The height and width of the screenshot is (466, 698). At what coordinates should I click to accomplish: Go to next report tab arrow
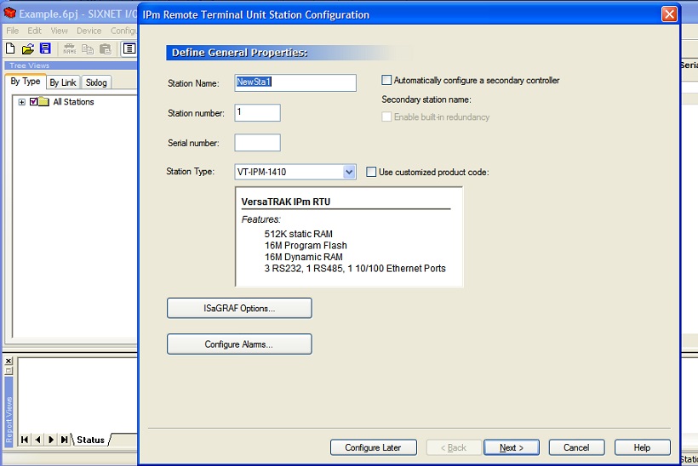[x=51, y=440]
